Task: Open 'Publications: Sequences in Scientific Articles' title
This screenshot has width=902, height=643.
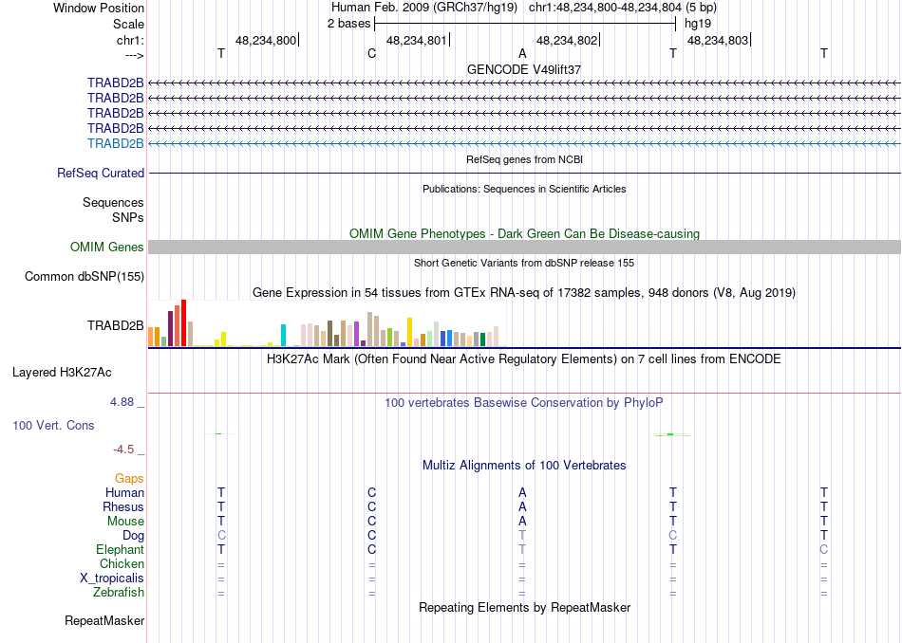Action: 524,189
